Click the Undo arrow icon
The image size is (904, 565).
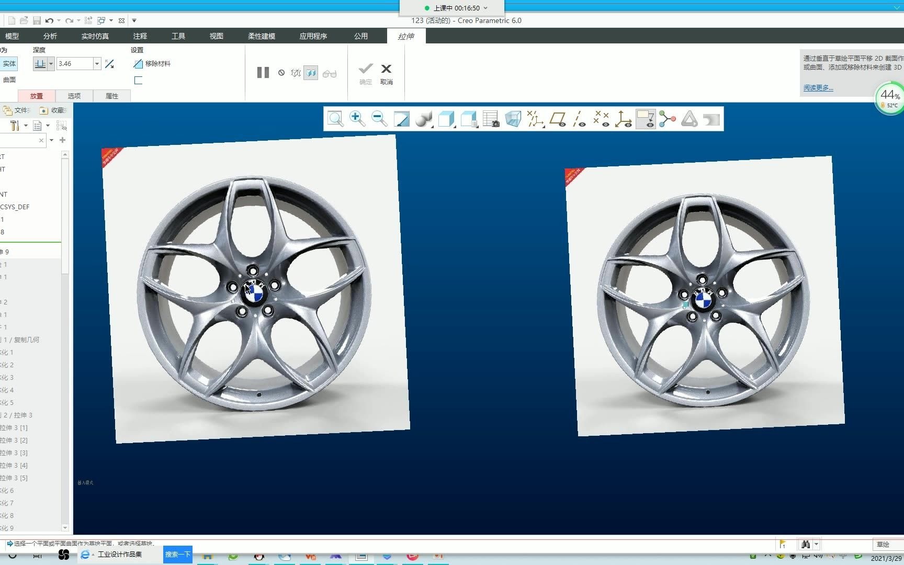(49, 20)
